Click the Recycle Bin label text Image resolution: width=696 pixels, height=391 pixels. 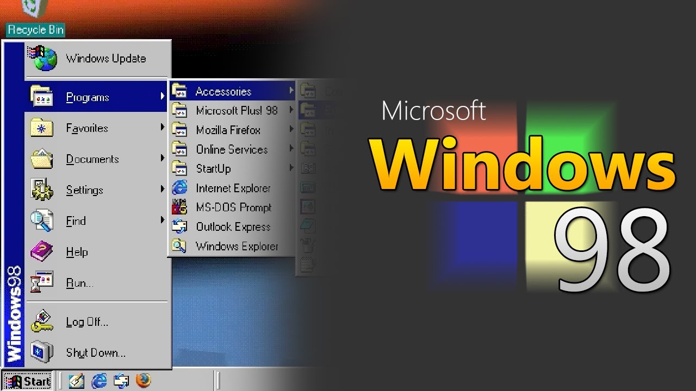click(x=35, y=30)
